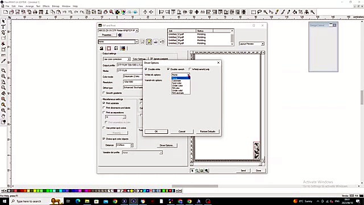Screen dimensions: 364x205
Task: Open the color management tab icon
Action: 123,48
